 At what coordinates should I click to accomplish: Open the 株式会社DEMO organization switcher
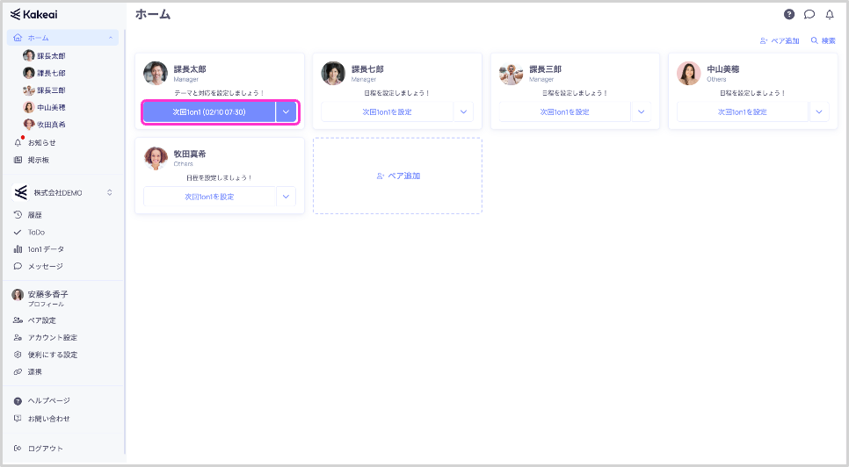[63, 192]
